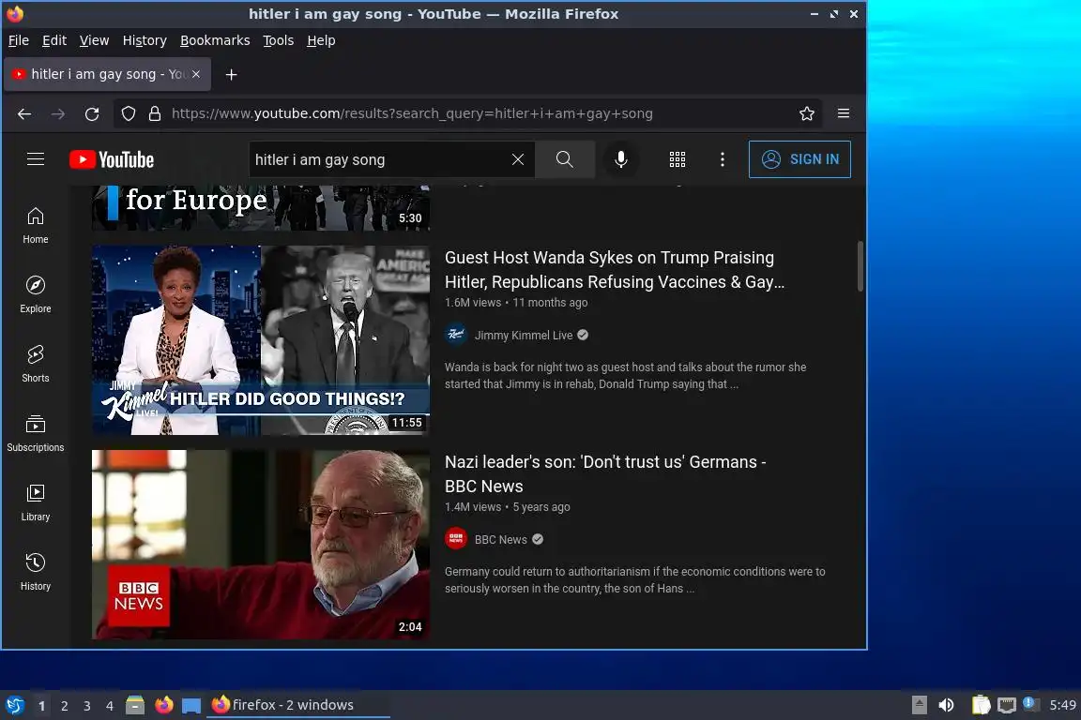1081x720 pixels.
Task: Click the 'for Europe' video thumbnail
Action: 261,208
